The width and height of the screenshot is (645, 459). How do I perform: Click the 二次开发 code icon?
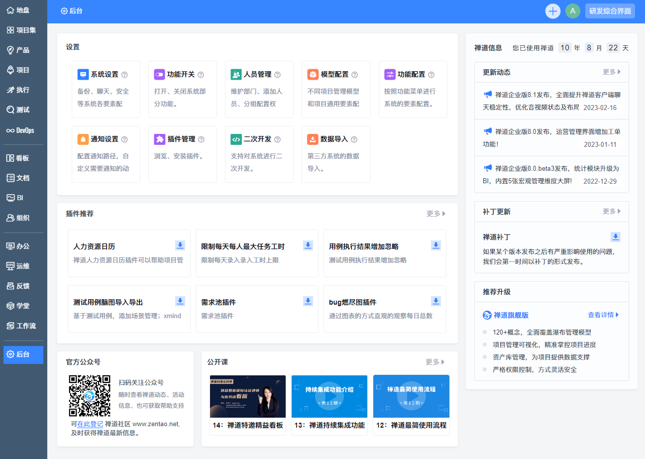(x=236, y=139)
